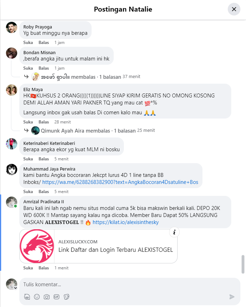Open the GIF picker

click(56, 297)
